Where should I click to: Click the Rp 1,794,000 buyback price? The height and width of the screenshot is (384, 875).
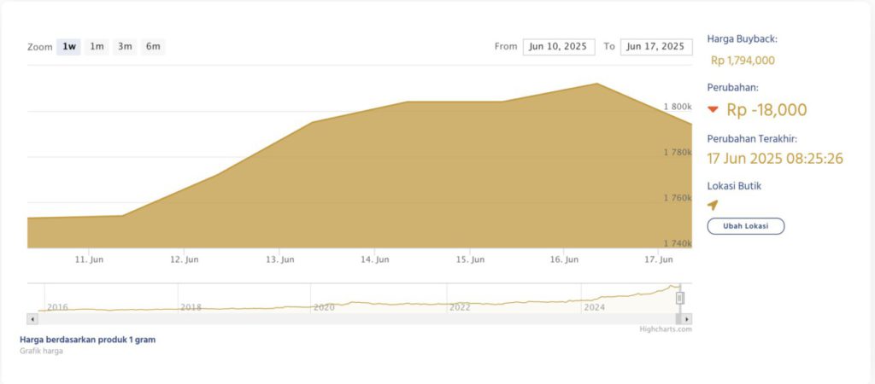(x=743, y=61)
